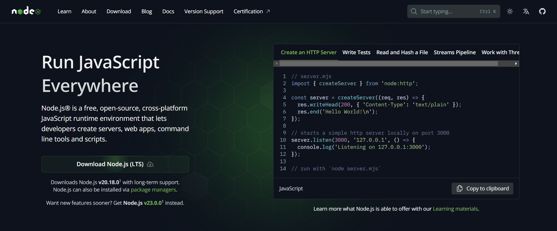Click the server.listen(3000 code line

(353, 140)
